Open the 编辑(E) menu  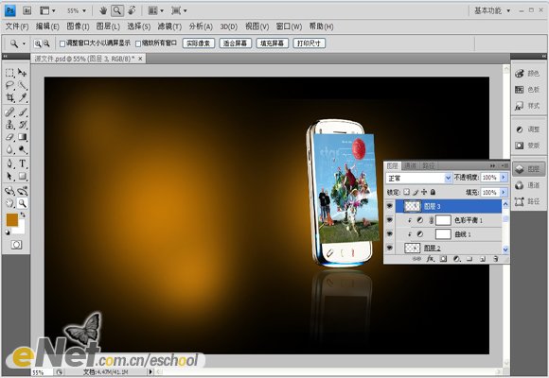click(47, 26)
